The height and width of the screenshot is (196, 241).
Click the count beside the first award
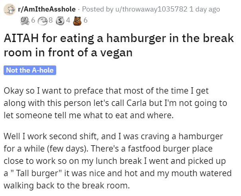click(x=33, y=21)
